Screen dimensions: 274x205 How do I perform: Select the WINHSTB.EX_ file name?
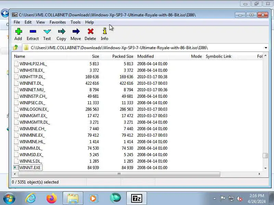coord(32,70)
